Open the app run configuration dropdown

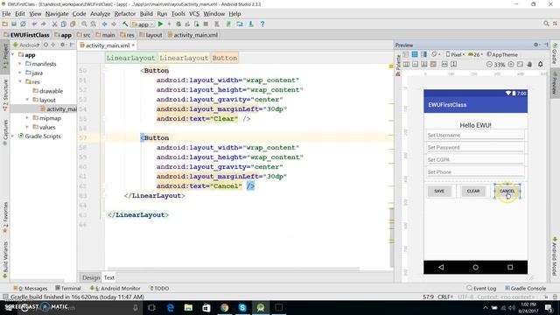143,24
